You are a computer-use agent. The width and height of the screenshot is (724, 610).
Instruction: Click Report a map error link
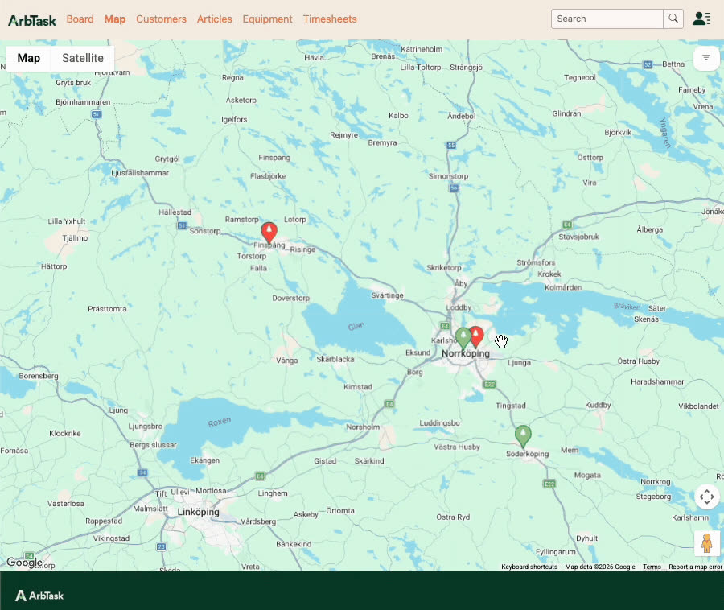695,567
